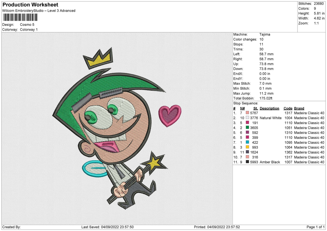327x231 pixels.
Task: Select the color swatch for stop 1
Action: (247, 113)
